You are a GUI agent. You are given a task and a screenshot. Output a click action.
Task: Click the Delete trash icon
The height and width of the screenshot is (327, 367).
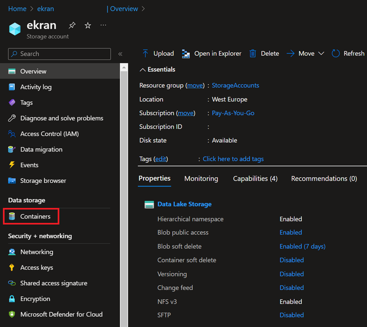[253, 53]
